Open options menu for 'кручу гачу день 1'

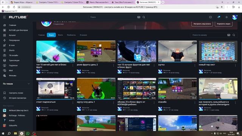coord(113,103)
